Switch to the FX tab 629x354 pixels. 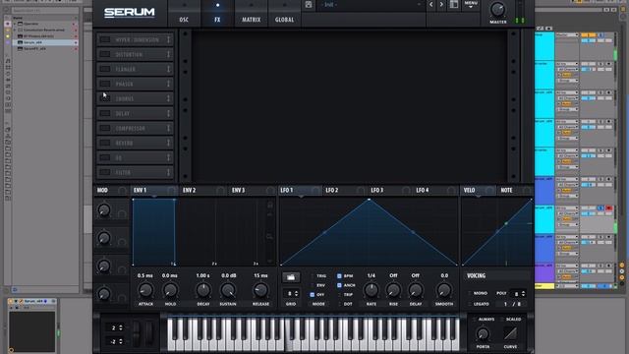[217, 14]
